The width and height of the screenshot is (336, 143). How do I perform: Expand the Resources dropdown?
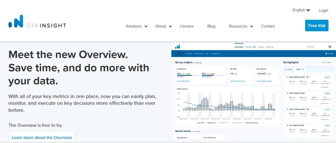[241, 26]
